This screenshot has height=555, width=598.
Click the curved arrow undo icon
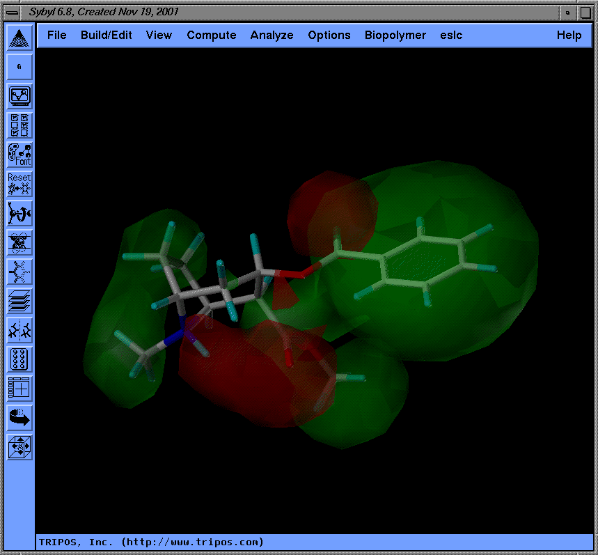click(x=19, y=418)
